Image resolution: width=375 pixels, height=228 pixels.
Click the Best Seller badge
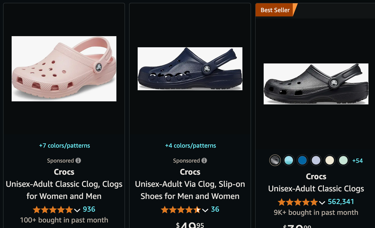pyautogui.click(x=275, y=10)
